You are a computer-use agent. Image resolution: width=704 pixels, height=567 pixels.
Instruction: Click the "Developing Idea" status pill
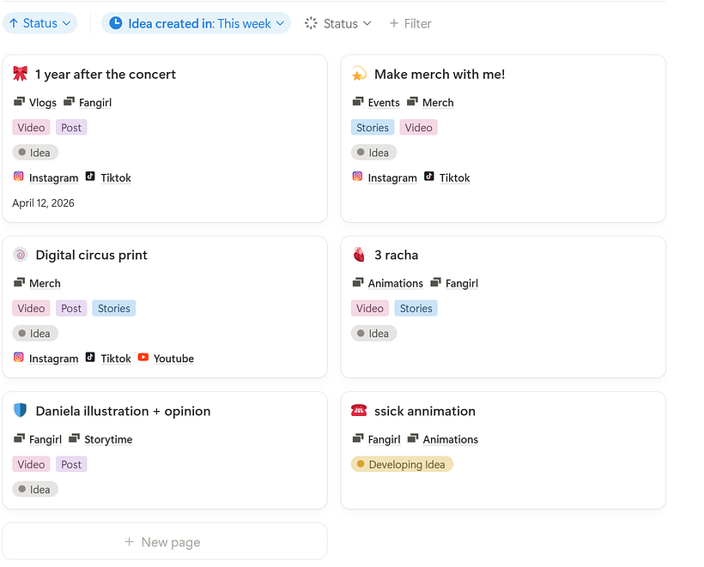tap(402, 464)
